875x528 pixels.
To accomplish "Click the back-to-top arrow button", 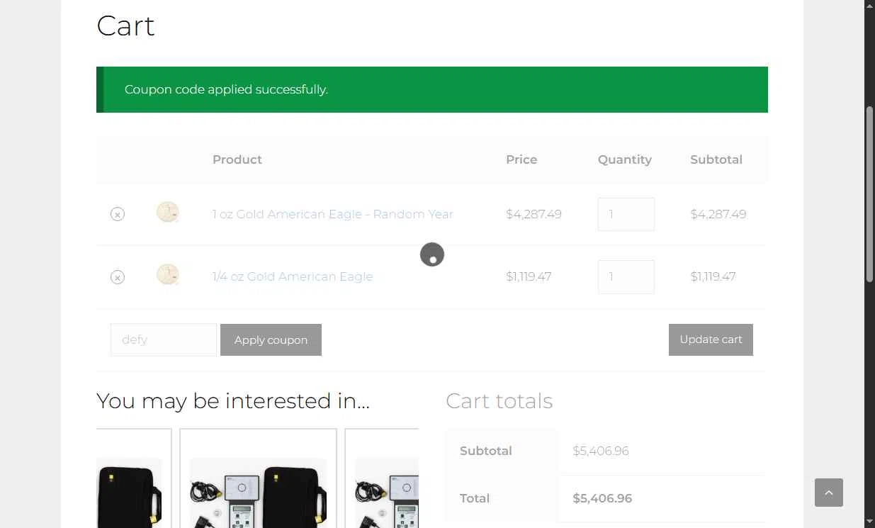I will 829,493.
